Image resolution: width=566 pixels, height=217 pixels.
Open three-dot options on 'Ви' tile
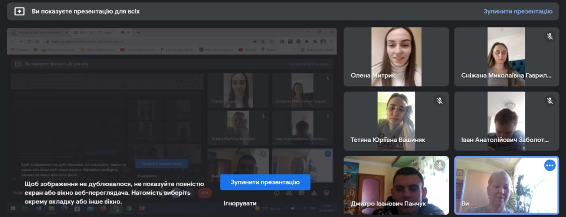550,165
